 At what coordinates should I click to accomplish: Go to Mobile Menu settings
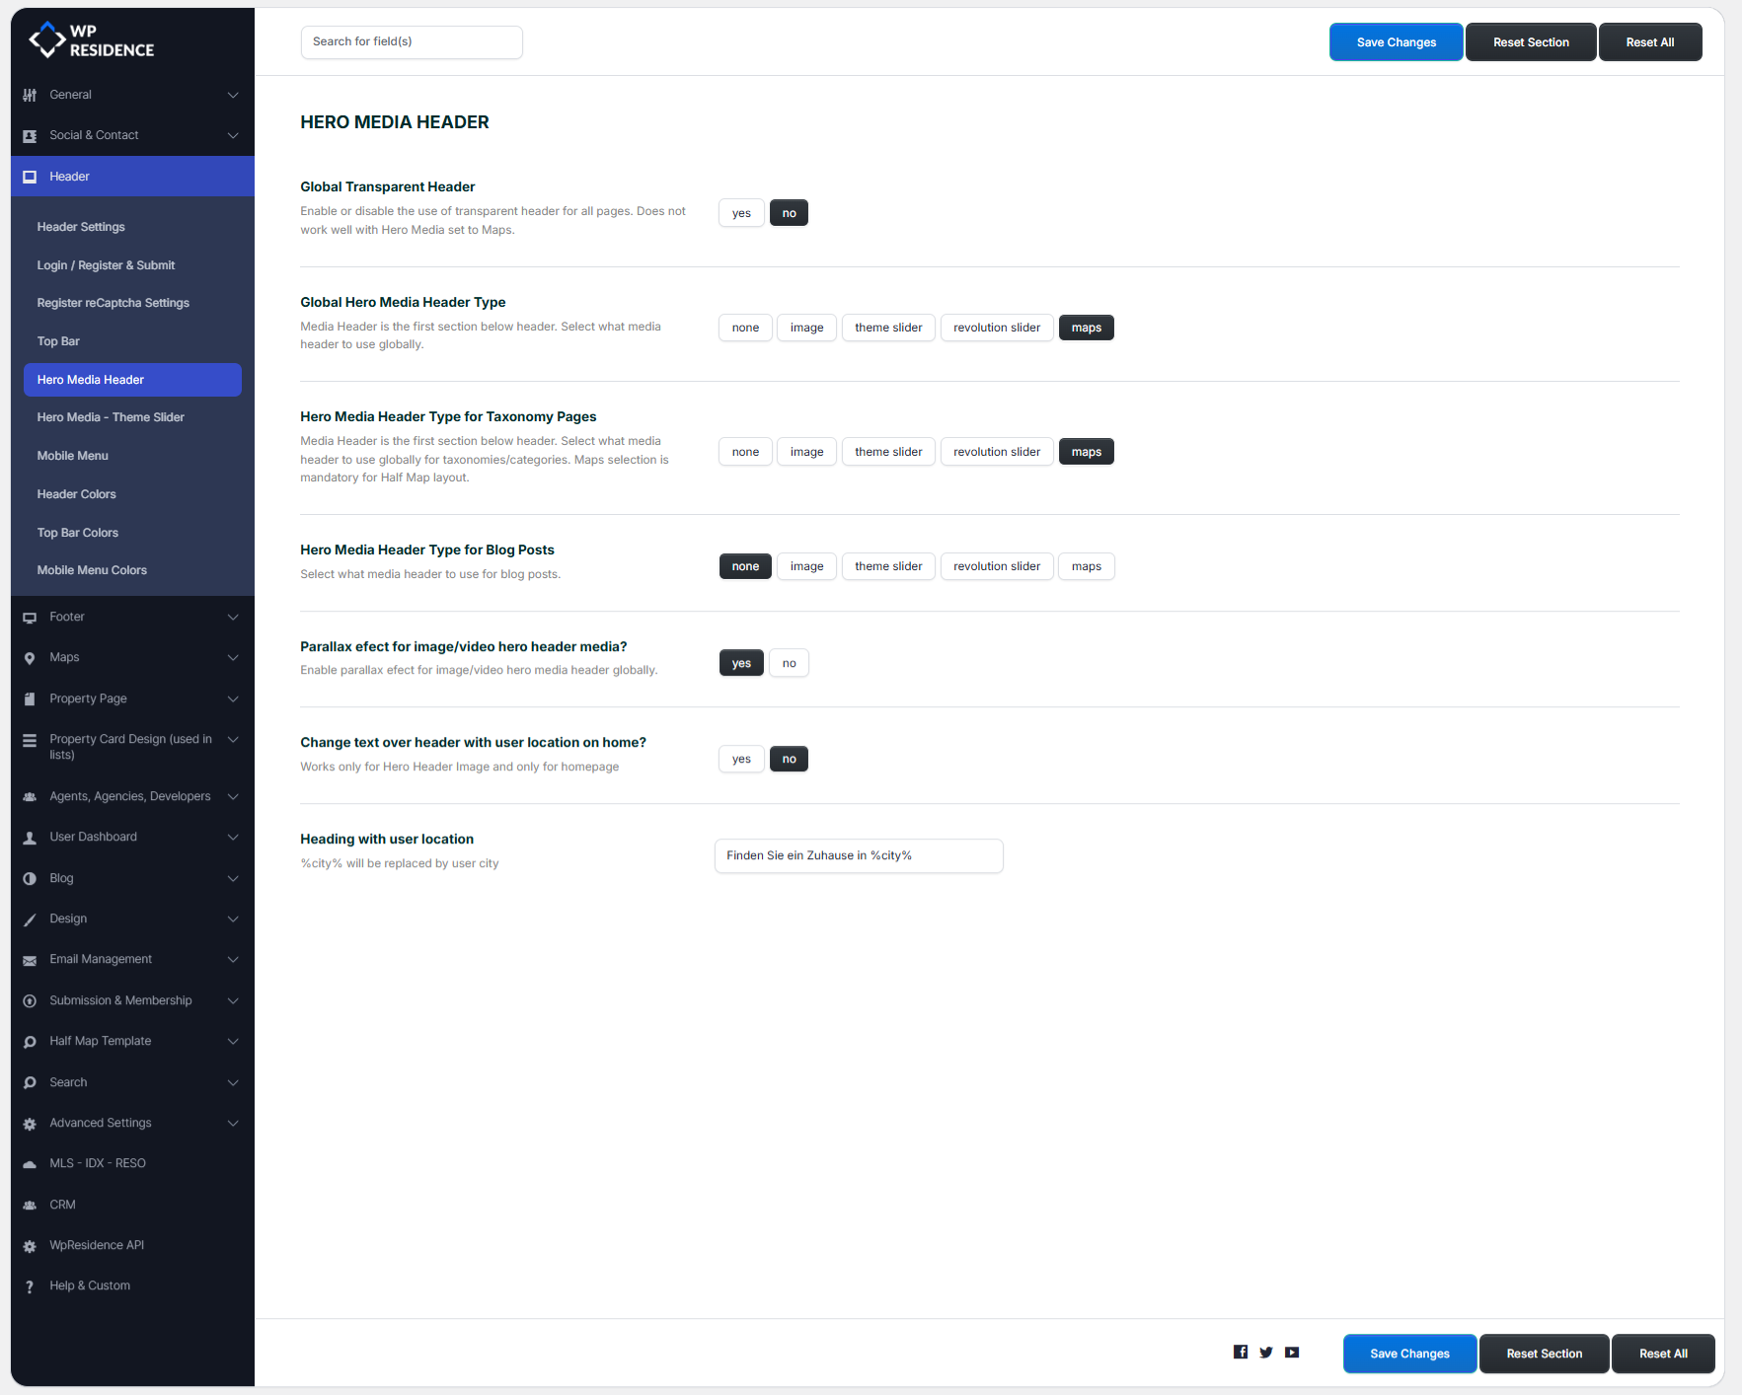pyautogui.click(x=73, y=456)
